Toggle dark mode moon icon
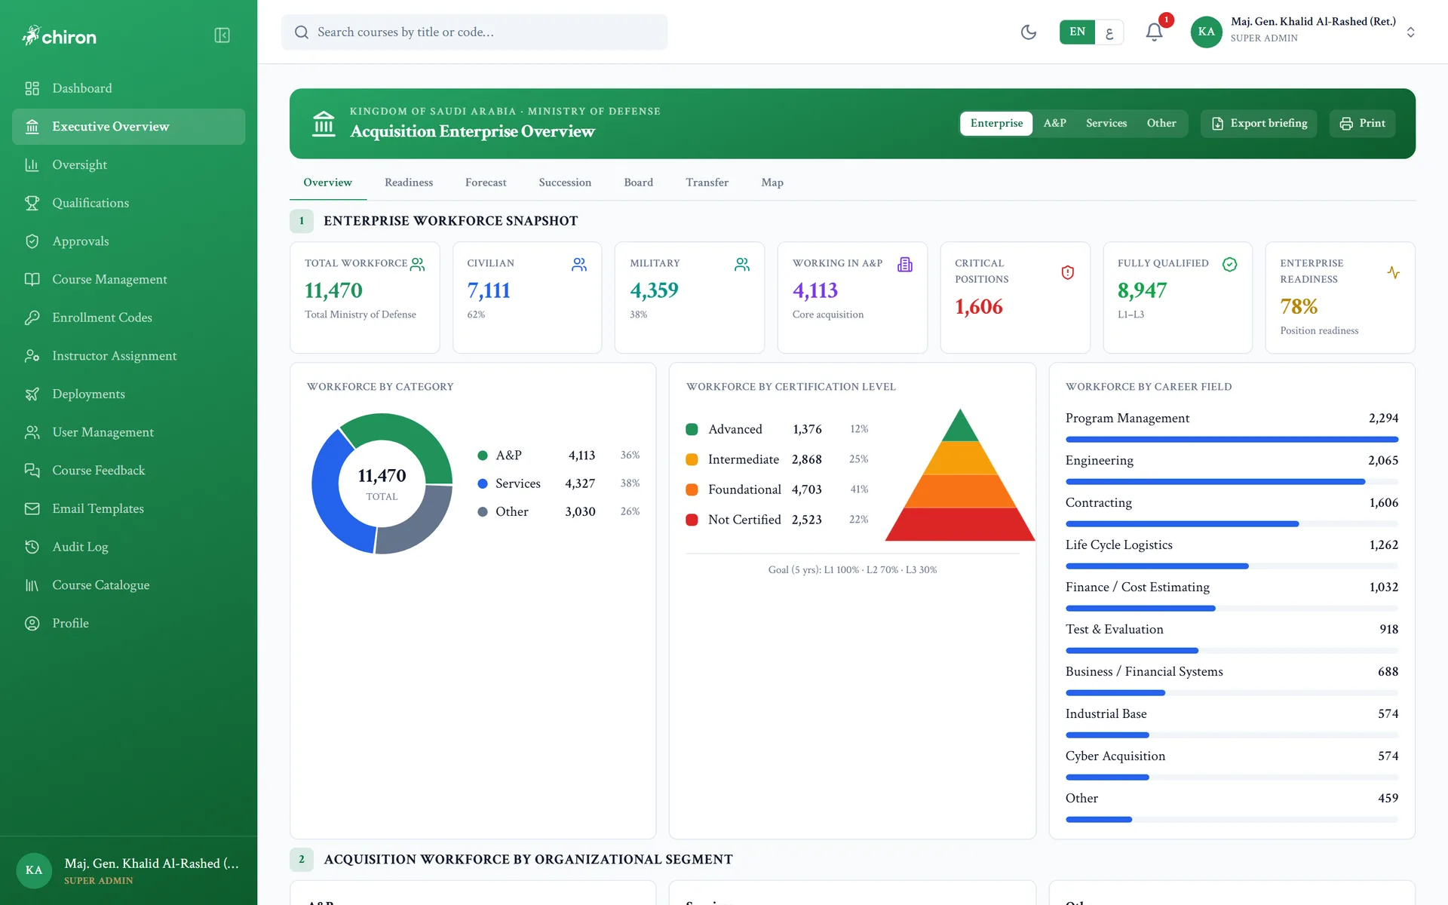Image resolution: width=1448 pixels, height=905 pixels. [1029, 32]
